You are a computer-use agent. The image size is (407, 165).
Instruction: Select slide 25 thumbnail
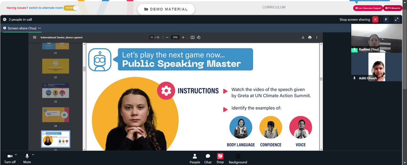point(55,139)
